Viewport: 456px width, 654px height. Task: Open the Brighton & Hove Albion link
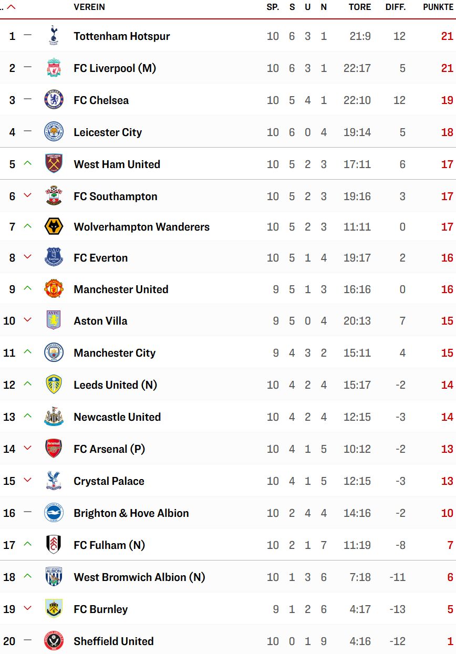[131, 513]
